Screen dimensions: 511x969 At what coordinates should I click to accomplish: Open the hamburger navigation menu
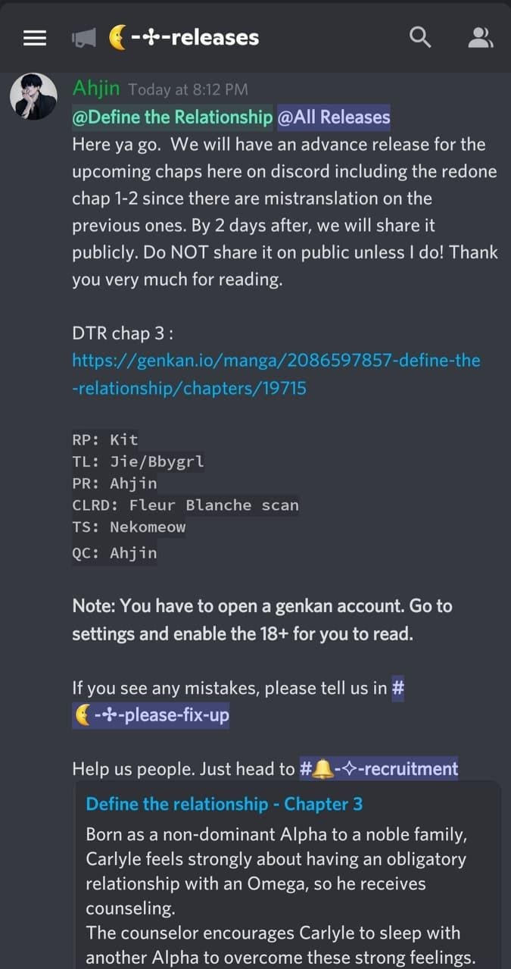[x=35, y=37]
